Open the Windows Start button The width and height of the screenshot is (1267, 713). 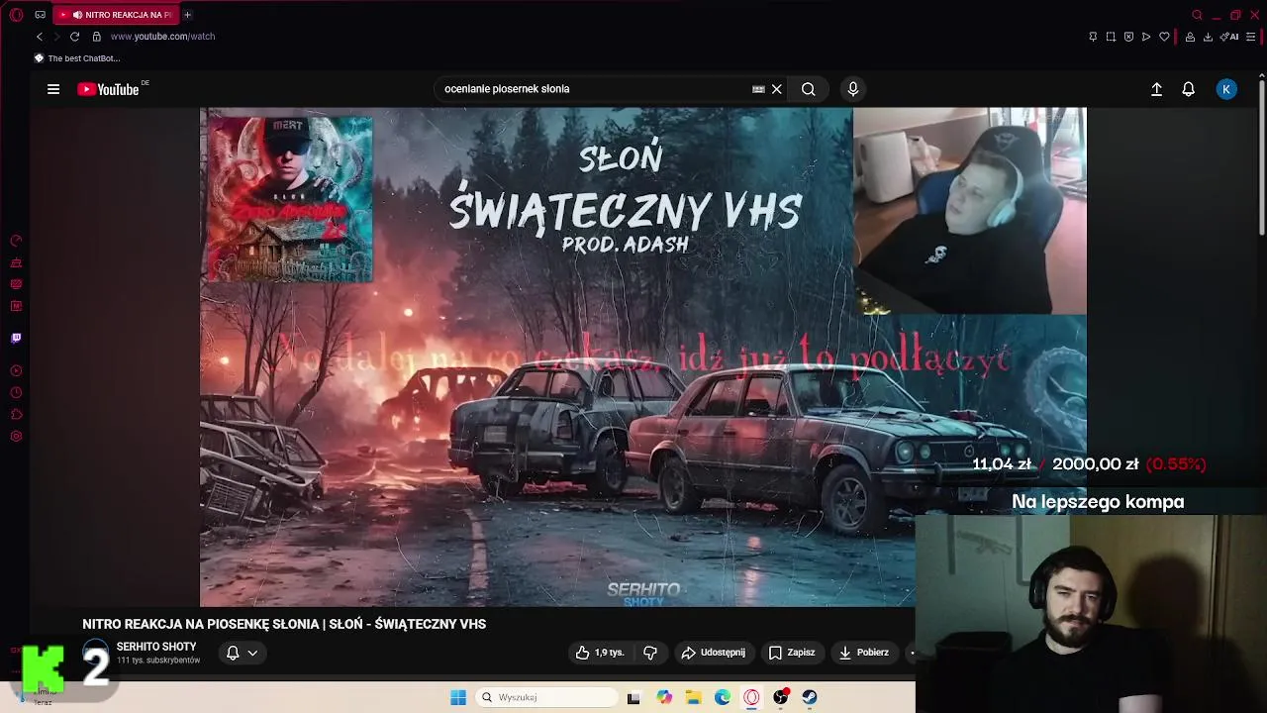458,697
